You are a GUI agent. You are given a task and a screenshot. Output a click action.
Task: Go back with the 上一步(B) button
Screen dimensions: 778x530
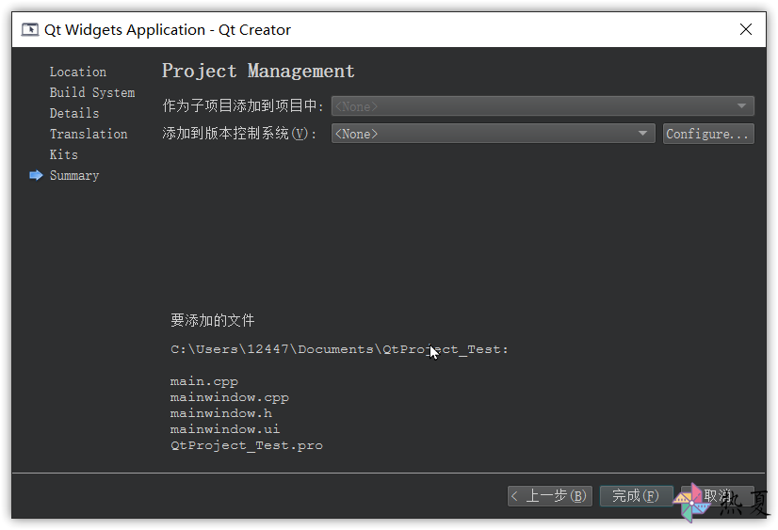(x=550, y=496)
